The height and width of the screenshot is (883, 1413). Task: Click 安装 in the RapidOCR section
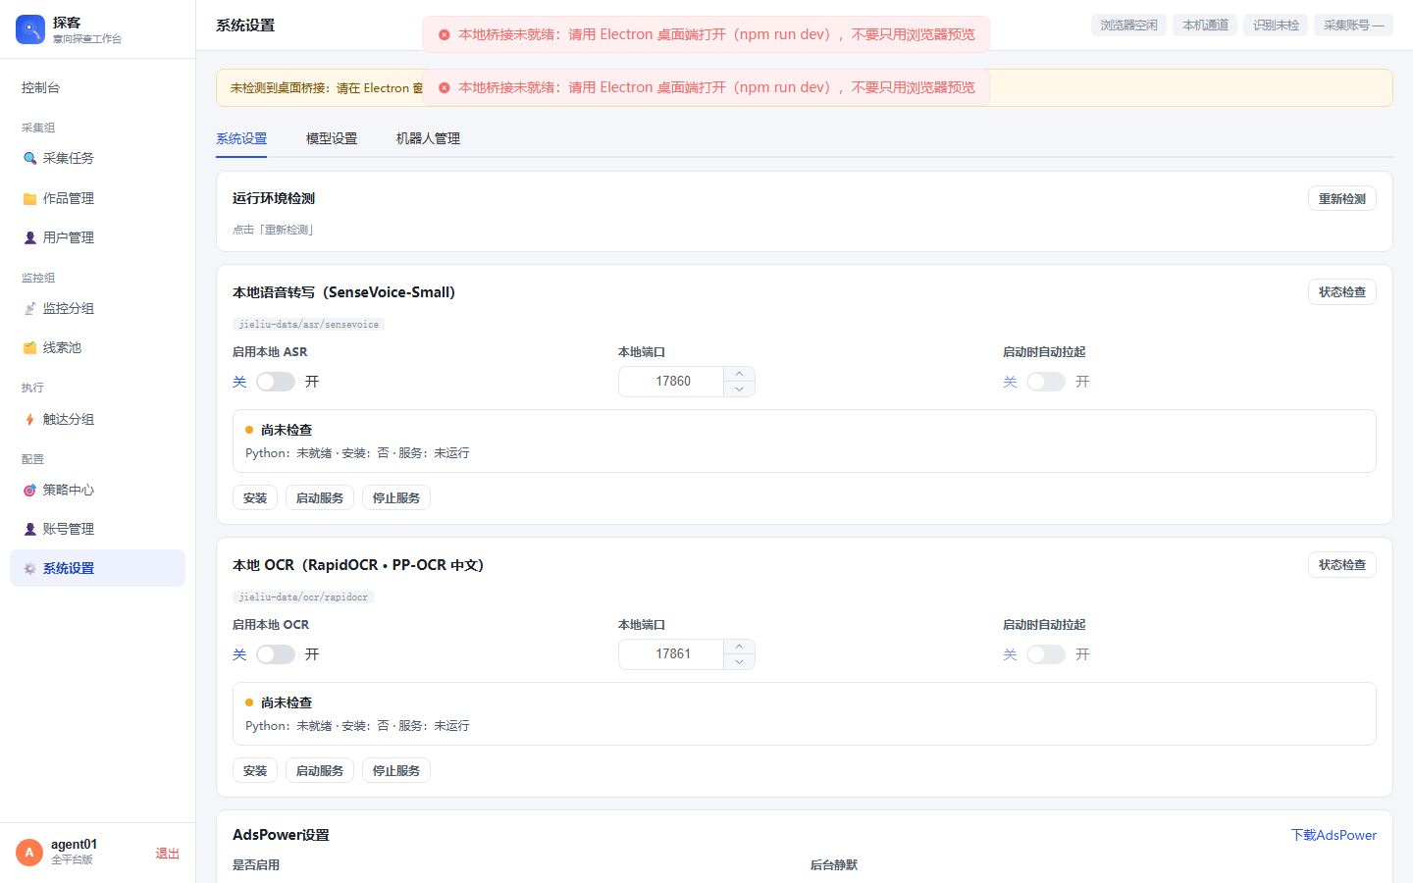pyautogui.click(x=255, y=771)
